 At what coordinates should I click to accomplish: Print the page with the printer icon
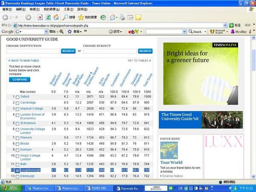122,17
